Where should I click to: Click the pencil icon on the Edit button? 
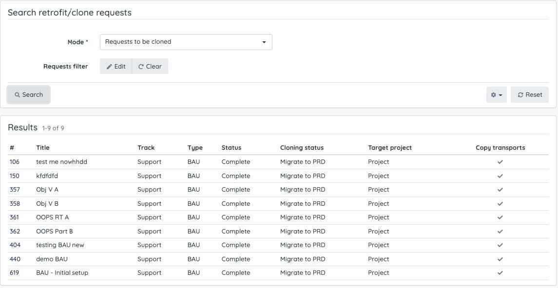click(x=110, y=66)
